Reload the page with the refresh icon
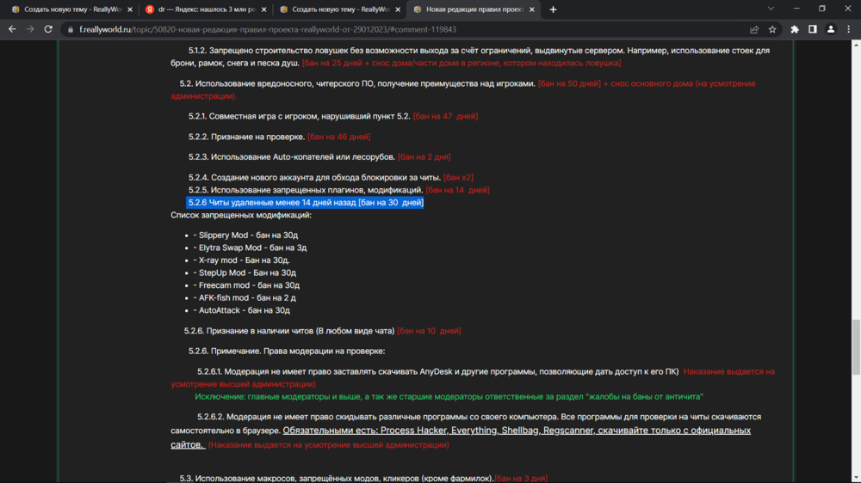The width and height of the screenshot is (861, 483). tap(48, 29)
